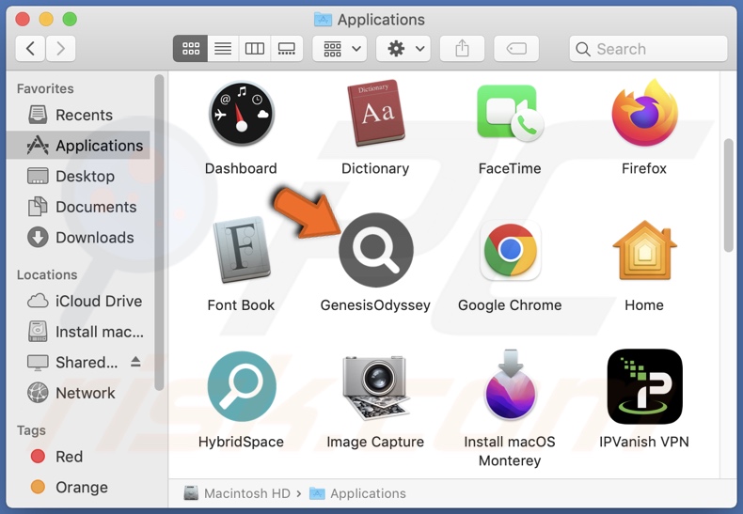Select the HybridSpace app icon
Screen dimensions: 743x514
tap(242, 386)
